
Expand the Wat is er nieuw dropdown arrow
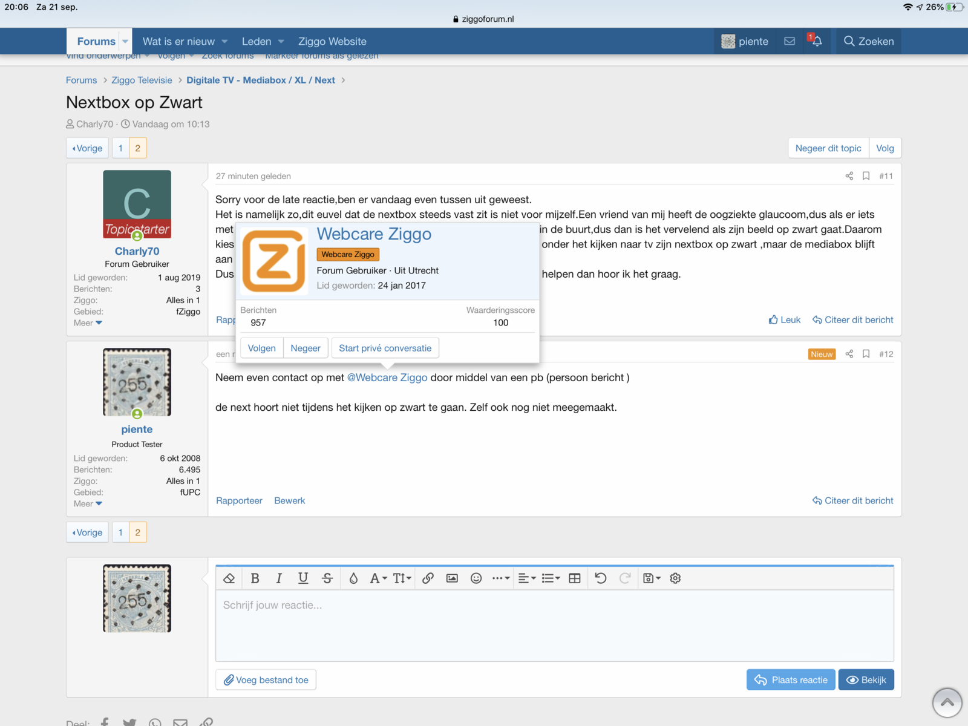[x=224, y=42]
